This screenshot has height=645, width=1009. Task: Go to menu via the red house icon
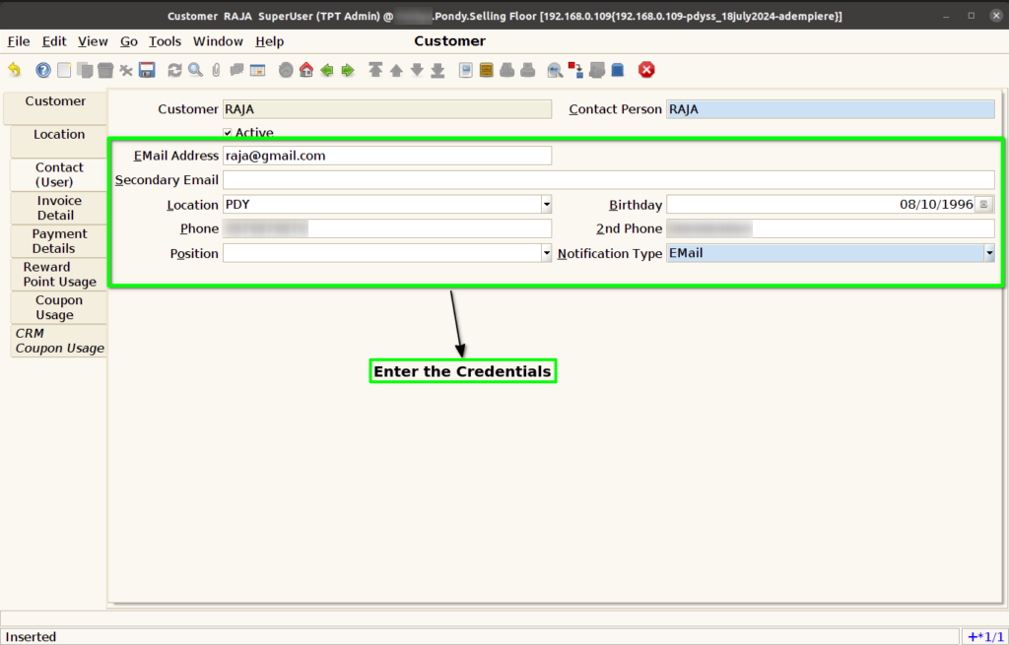coord(306,70)
